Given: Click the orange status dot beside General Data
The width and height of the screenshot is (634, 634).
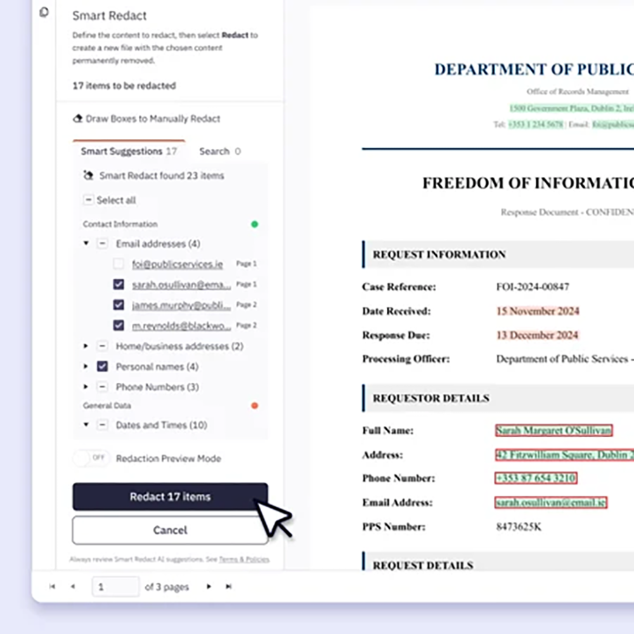Looking at the screenshot, I should point(254,405).
